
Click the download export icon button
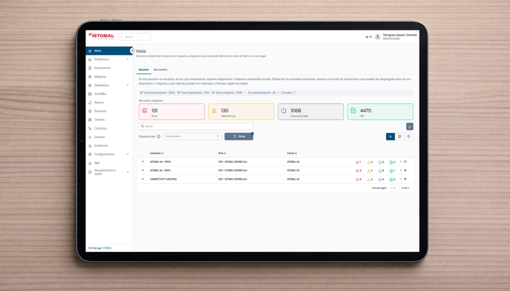pyautogui.click(x=410, y=126)
